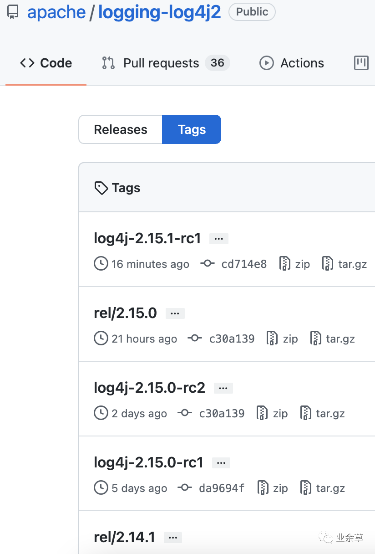Viewport: 375px width, 554px height.
Task: Click tar.gz file icon for log4j-2.15.0-rc1
Action: click(x=306, y=487)
